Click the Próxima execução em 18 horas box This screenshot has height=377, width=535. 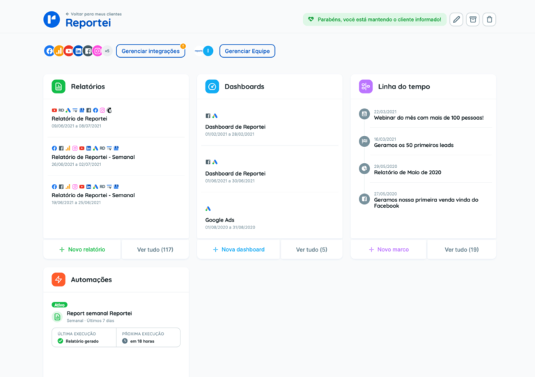(x=148, y=337)
